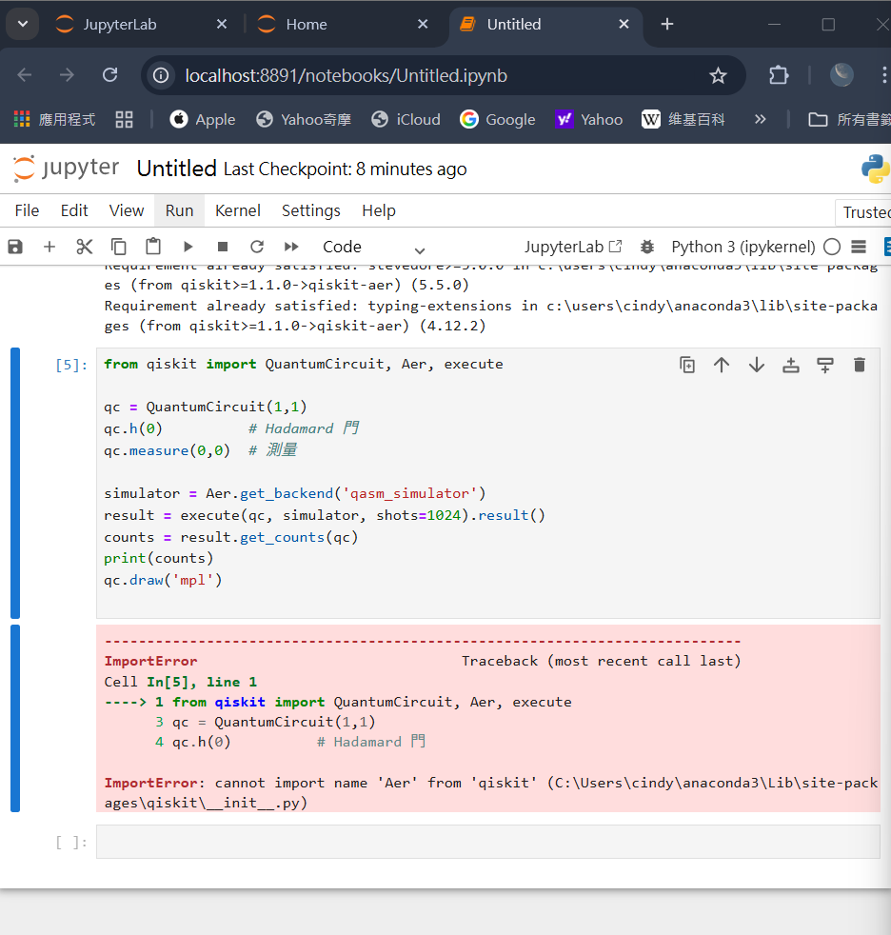The height and width of the screenshot is (935, 891).
Task: Open the Settings menu
Action: point(311,210)
